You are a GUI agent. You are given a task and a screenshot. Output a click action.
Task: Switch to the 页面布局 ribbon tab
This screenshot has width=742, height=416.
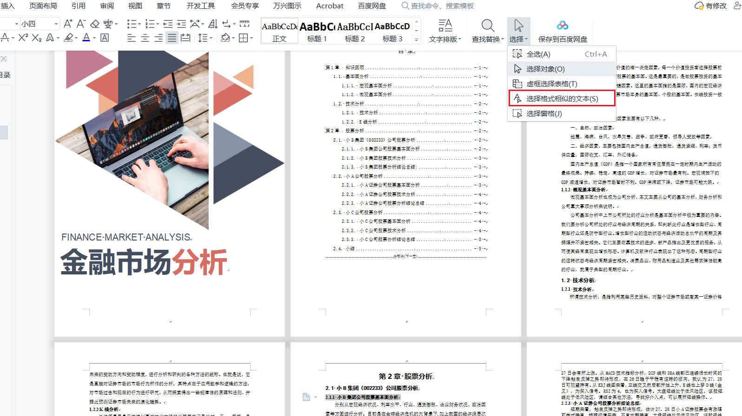tap(43, 6)
